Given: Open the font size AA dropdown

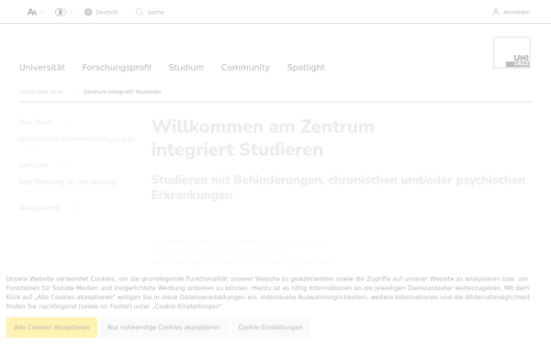Looking at the screenshot, I should tap(36, 12).
